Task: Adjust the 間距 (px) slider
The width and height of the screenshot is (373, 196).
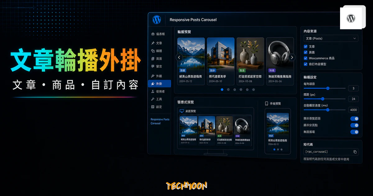Action: [325, 99]
